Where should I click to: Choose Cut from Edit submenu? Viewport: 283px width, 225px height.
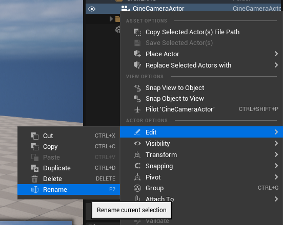[x=69, y=136]
